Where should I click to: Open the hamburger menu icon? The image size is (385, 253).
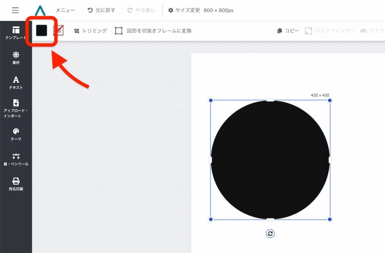[15, 10]
